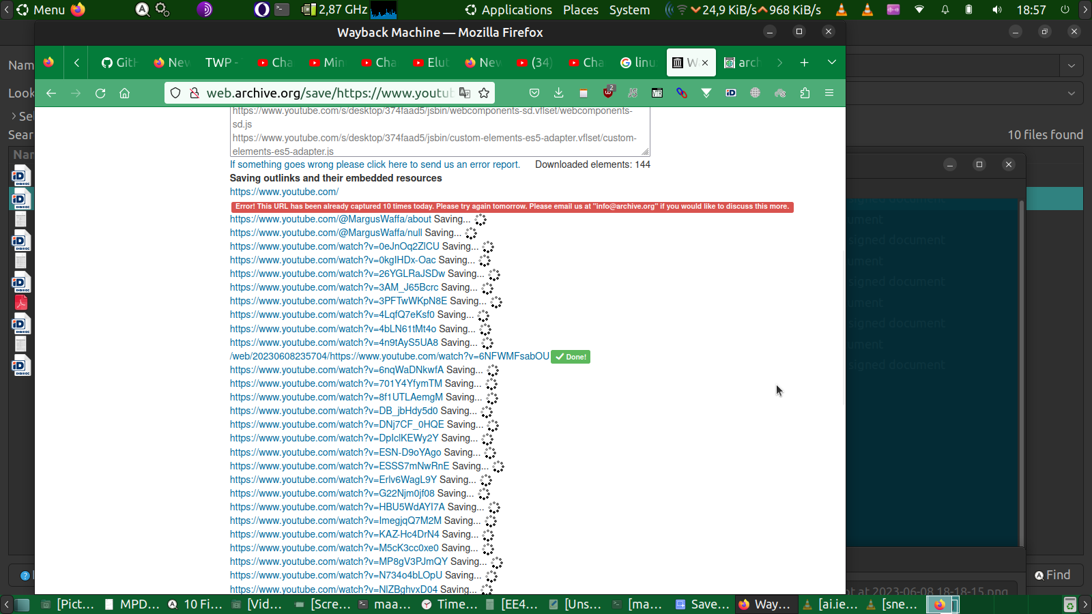Open a new Firefox tab

pos(805,63)
